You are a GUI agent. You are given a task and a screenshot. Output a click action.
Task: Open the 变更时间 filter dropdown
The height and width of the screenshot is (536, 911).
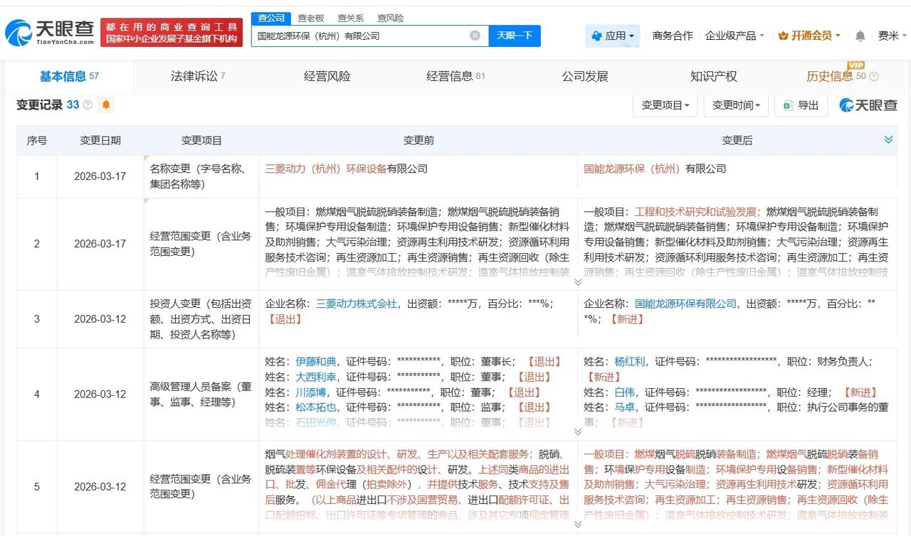point(737,104)
